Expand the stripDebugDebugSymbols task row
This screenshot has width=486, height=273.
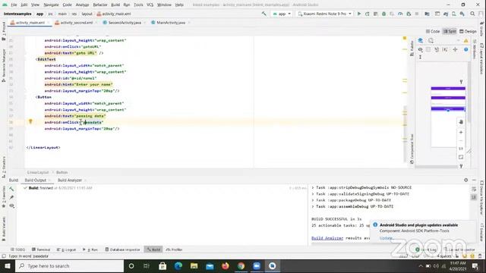click(361, 187)
